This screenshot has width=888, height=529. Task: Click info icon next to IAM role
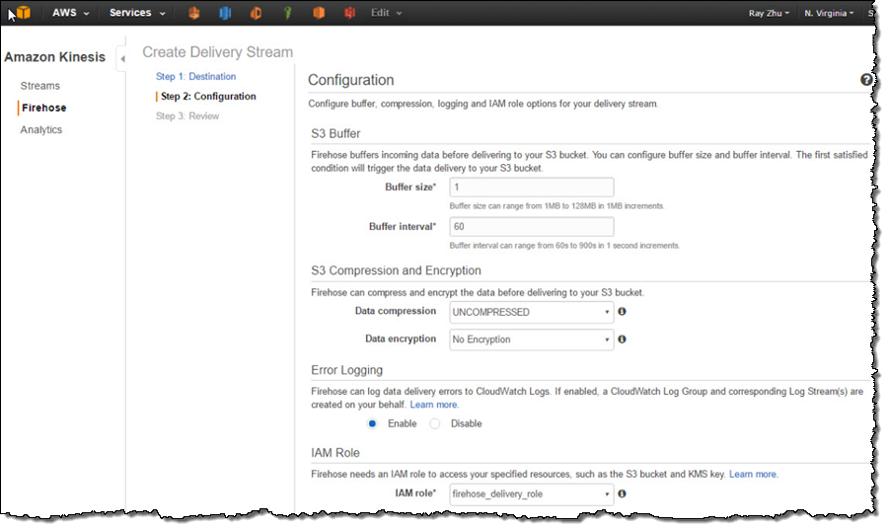[x=623, y=493]
